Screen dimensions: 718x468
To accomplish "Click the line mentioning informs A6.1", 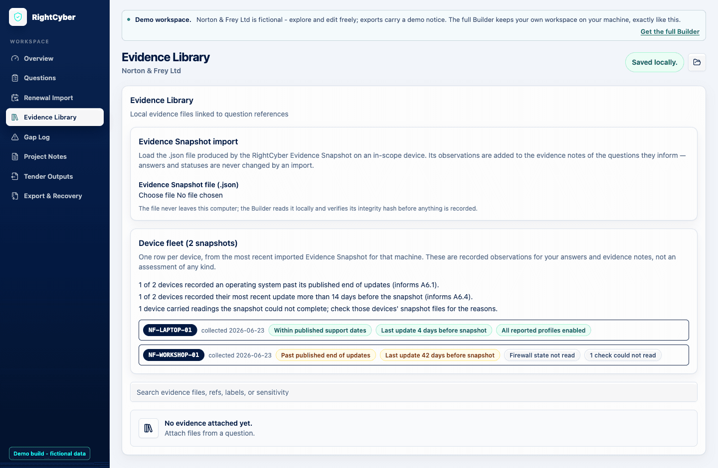I will click(289, 285).
